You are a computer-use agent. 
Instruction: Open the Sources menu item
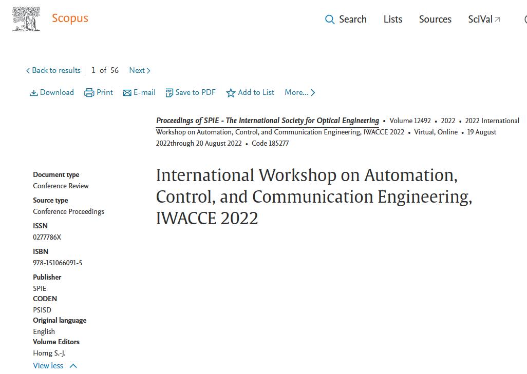pyautogui.click(x=435, y=19)
